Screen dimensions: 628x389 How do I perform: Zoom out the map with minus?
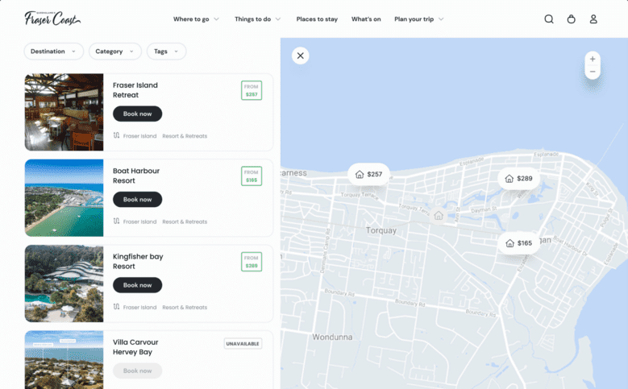593,72
